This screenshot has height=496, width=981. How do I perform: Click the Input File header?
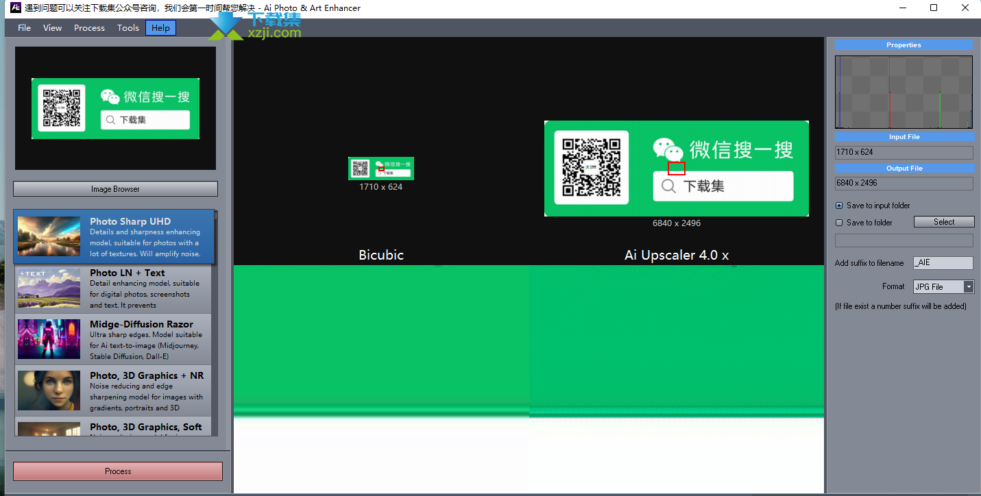tap(904, 137)
